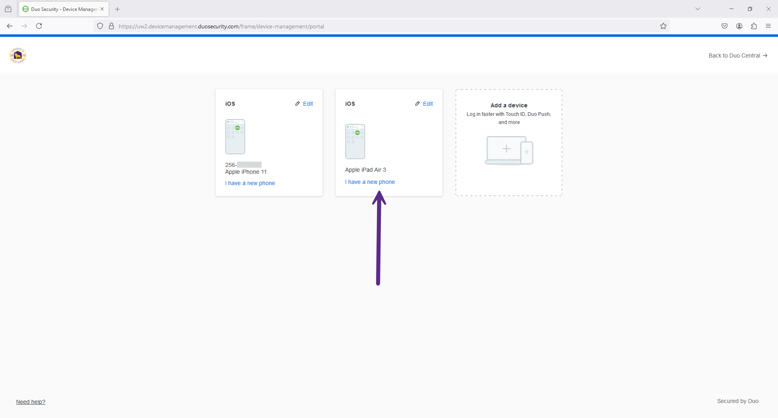This screenshot has width=778, height=418.
Task: Open the Firefox account icon
Action: 739,26
